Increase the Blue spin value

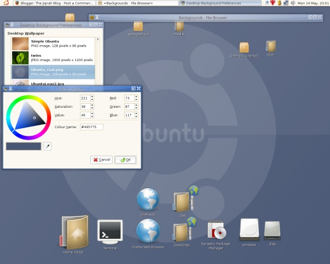(136, 114)
